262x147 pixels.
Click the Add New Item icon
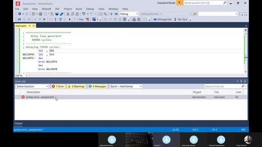point(40,14)
